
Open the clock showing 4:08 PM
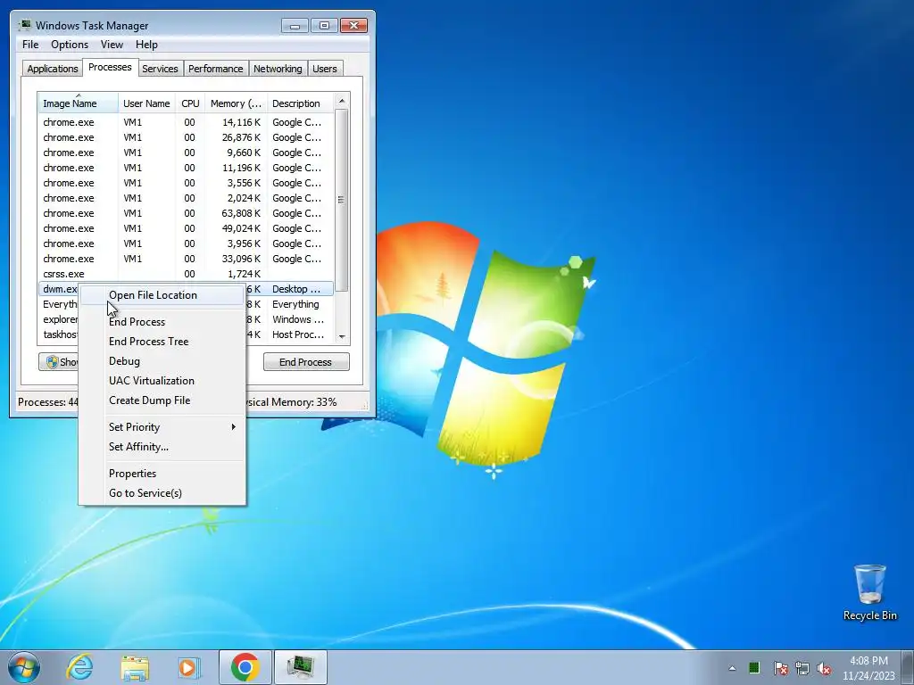click(x=868, y=668)
